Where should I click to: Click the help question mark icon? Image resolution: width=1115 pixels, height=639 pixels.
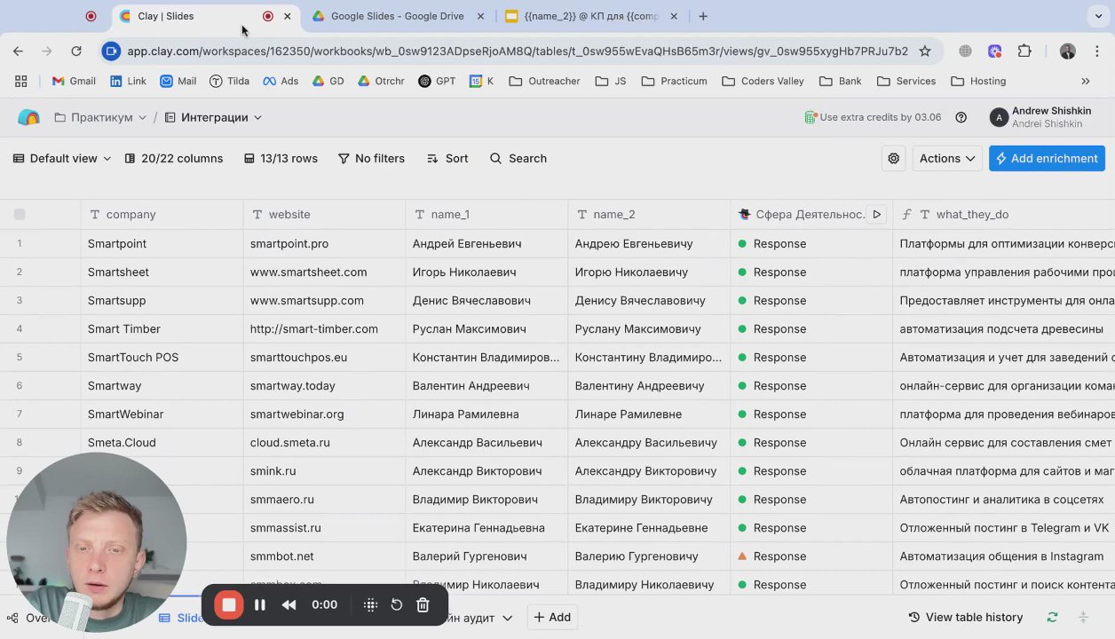coord(961,117)
